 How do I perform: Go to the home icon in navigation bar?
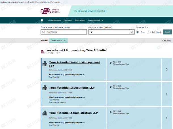(42, 20)
